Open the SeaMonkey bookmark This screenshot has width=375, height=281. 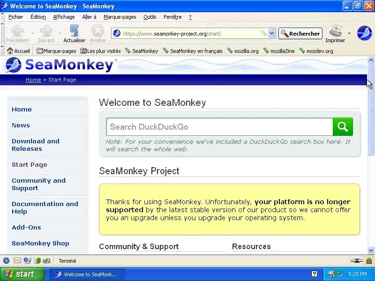click(142, 51)
